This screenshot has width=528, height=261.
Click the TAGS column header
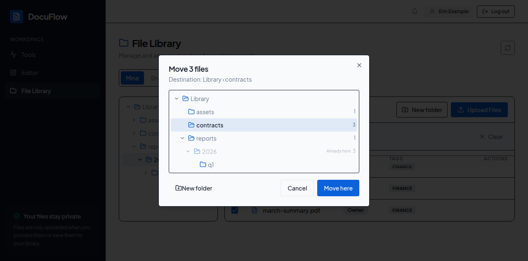[x=396, y=158]
